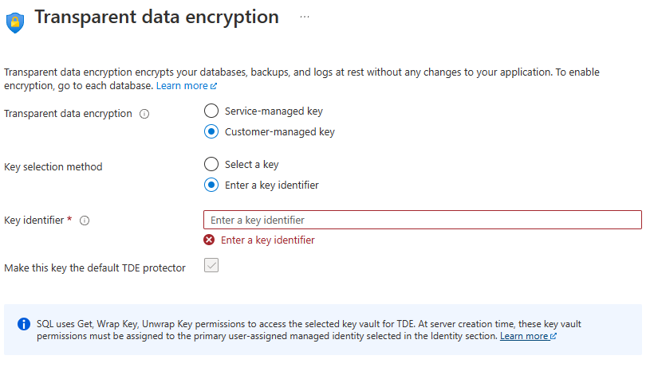Click external-link icon after the banner's Learn more
Image resolution: width=654 pixels, height=367 pixels.
point(554,337)
